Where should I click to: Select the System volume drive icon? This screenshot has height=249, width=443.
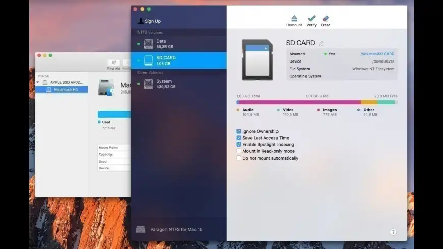coord(148,84)
